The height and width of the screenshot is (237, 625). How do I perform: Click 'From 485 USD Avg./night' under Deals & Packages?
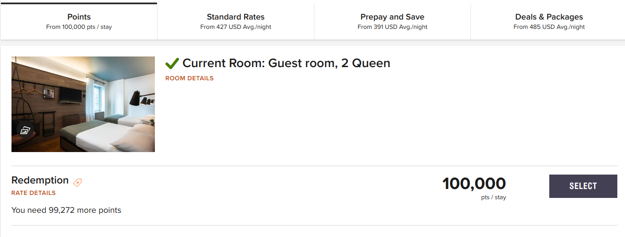pyautogui.click(x=549, y=27)
